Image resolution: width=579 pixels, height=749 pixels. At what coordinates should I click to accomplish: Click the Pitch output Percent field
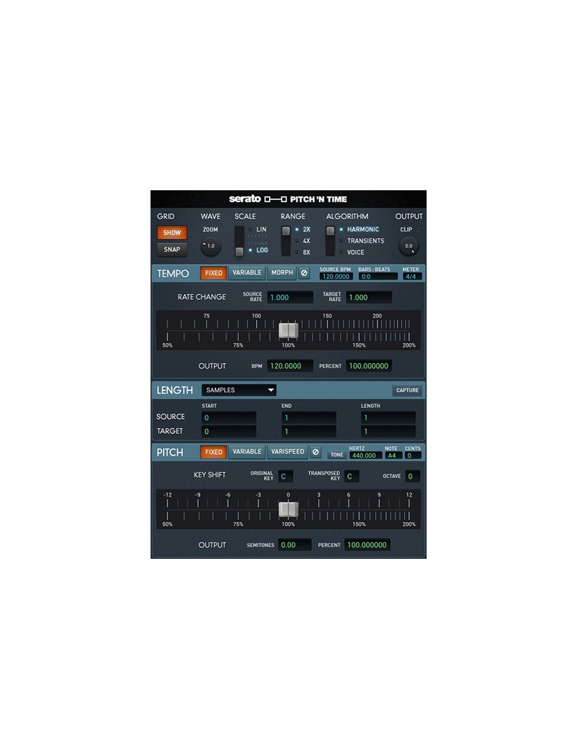(x=367, y=545)
